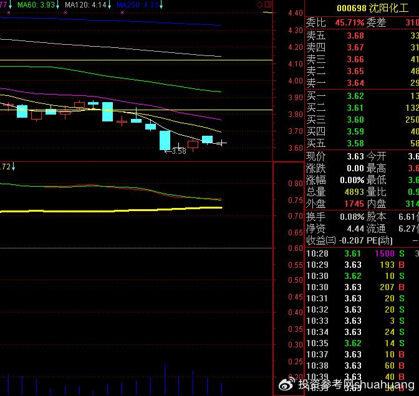The width and height of the screenshot is (419, 396).
Task: Click the cyan arrow next to .72 indicator
Action: 13,167
